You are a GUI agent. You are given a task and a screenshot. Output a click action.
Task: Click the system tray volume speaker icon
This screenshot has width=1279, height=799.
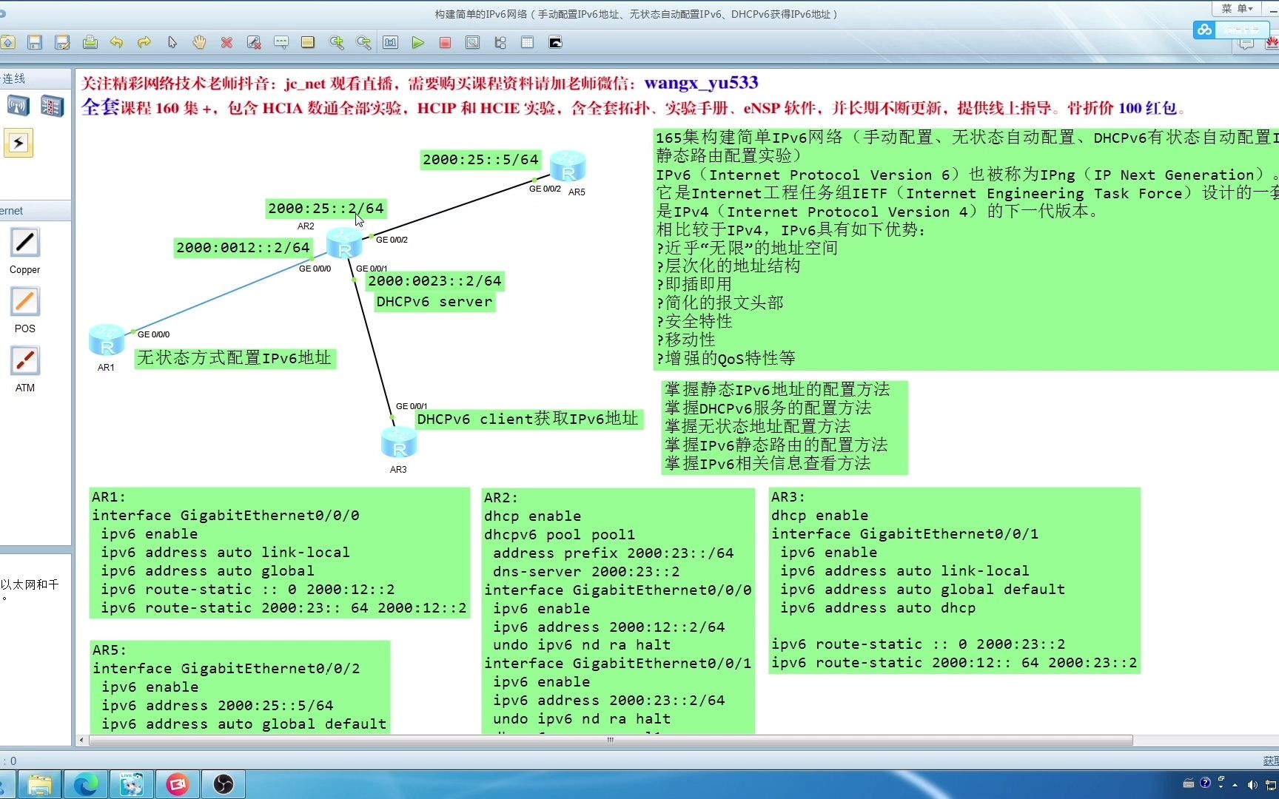[1252, 784]
